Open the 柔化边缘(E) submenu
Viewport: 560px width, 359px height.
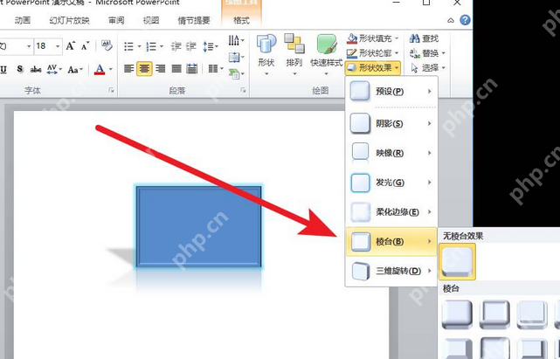click(391, 212)
